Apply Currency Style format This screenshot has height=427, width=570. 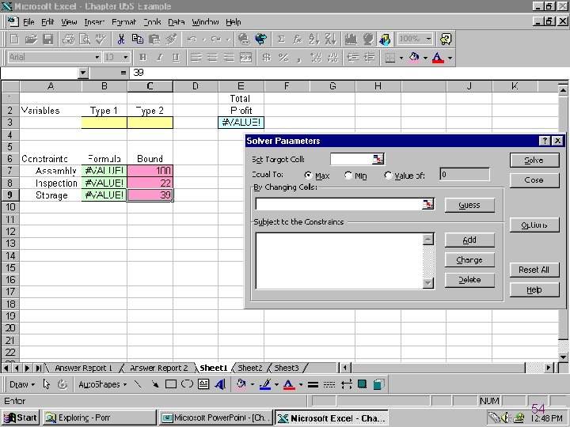pos(267,58)
